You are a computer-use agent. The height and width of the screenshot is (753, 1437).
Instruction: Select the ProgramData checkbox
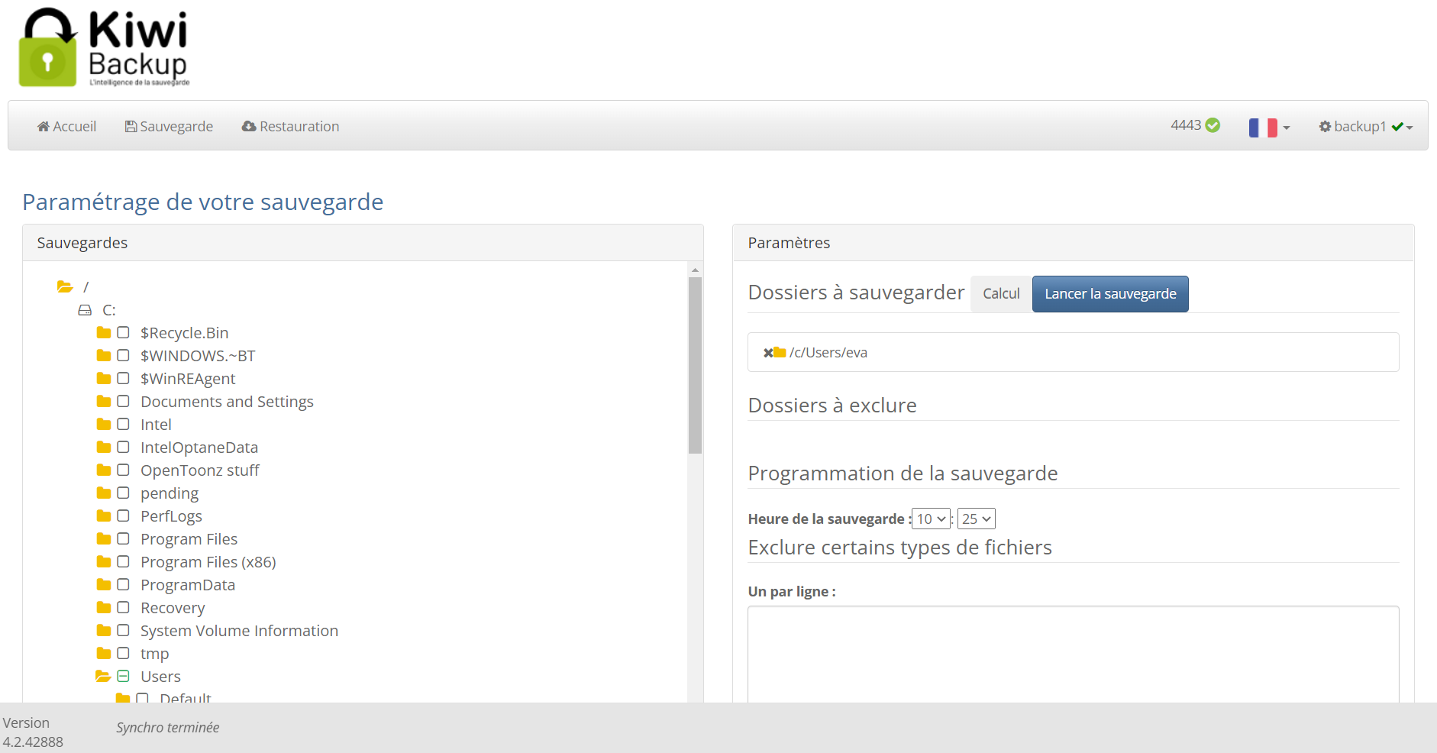[x=123, y=585]
